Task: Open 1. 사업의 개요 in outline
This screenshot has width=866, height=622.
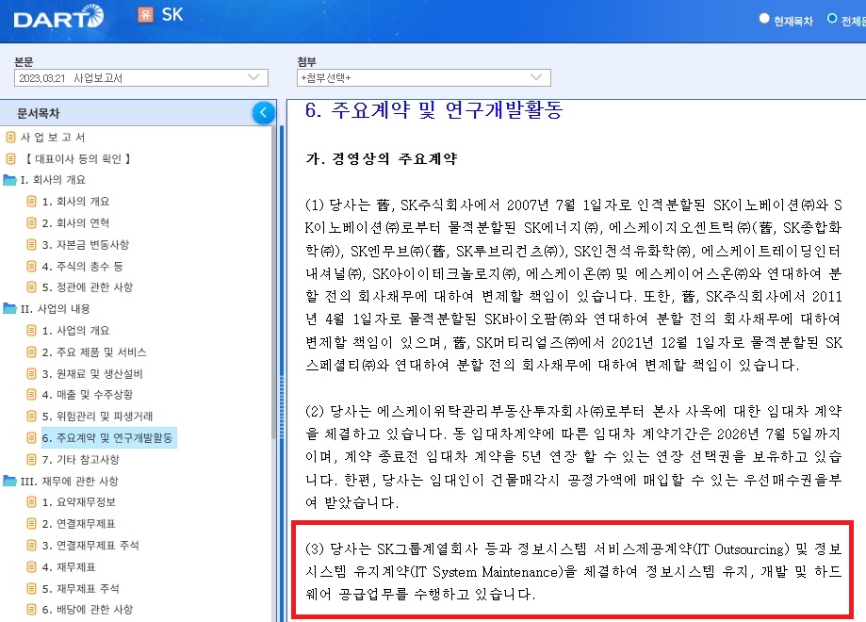Action: pos(75,331)
